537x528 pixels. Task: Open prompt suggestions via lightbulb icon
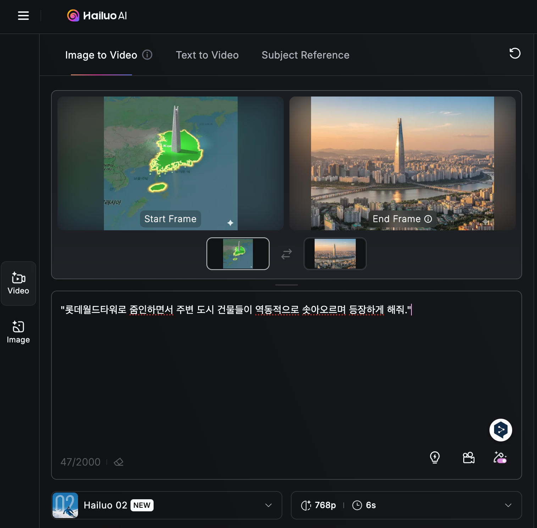click(435, 458)
